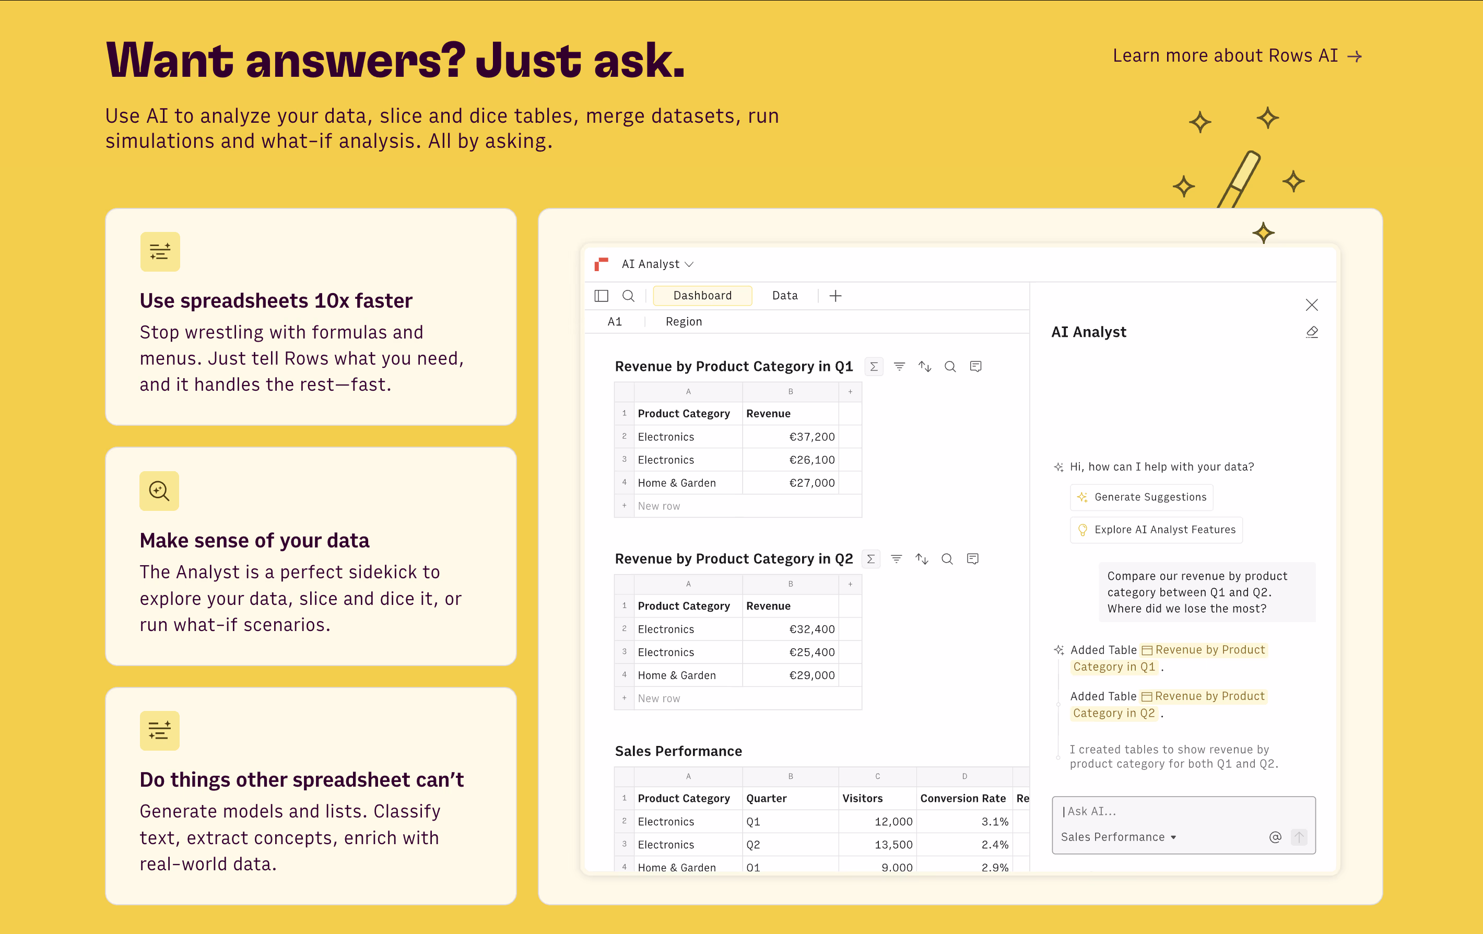The image size is (1483, 934).
Task: Select the 12,000 visitors cell
Action: (x=878, y=821)
